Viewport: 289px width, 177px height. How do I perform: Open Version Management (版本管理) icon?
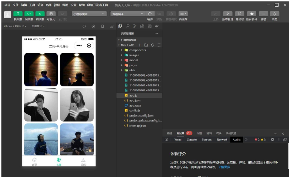click(x=228, y=14)
